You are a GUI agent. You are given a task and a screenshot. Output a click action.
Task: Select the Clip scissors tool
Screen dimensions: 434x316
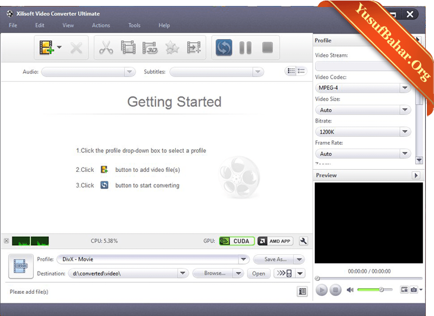106,48
